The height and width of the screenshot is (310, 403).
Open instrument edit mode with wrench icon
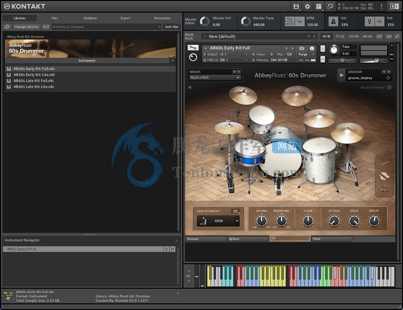[x=193, y=48]
